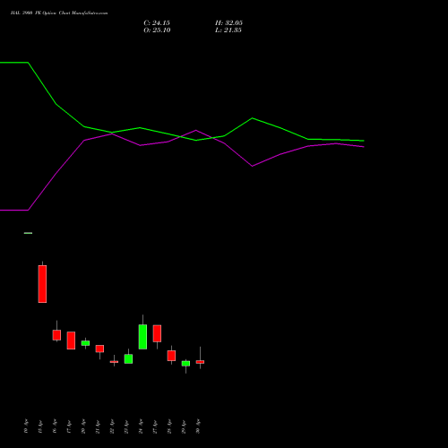Click the high value H: 32.05
Screen dimensions: 448x448
coord(228,23)
